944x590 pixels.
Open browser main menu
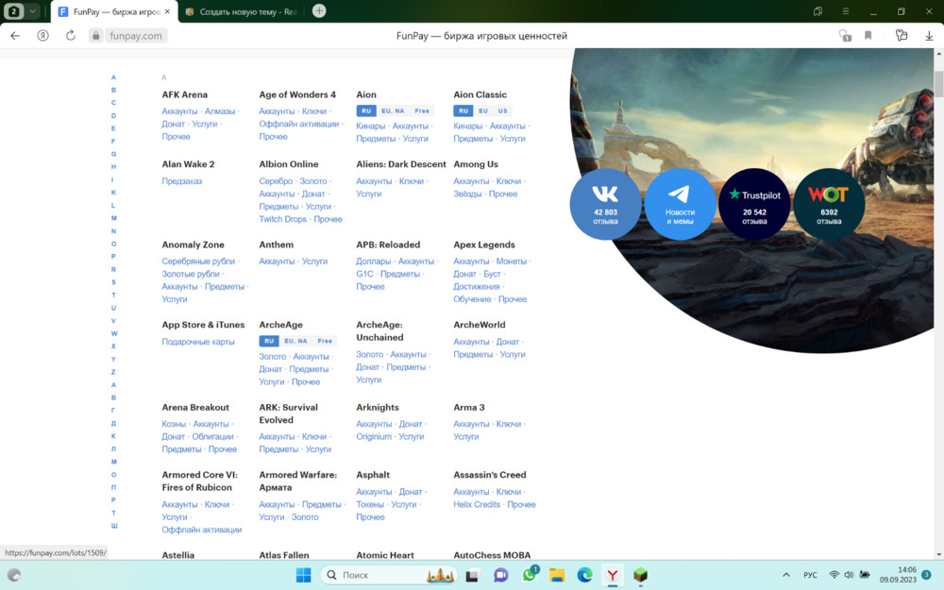point(846,11)
